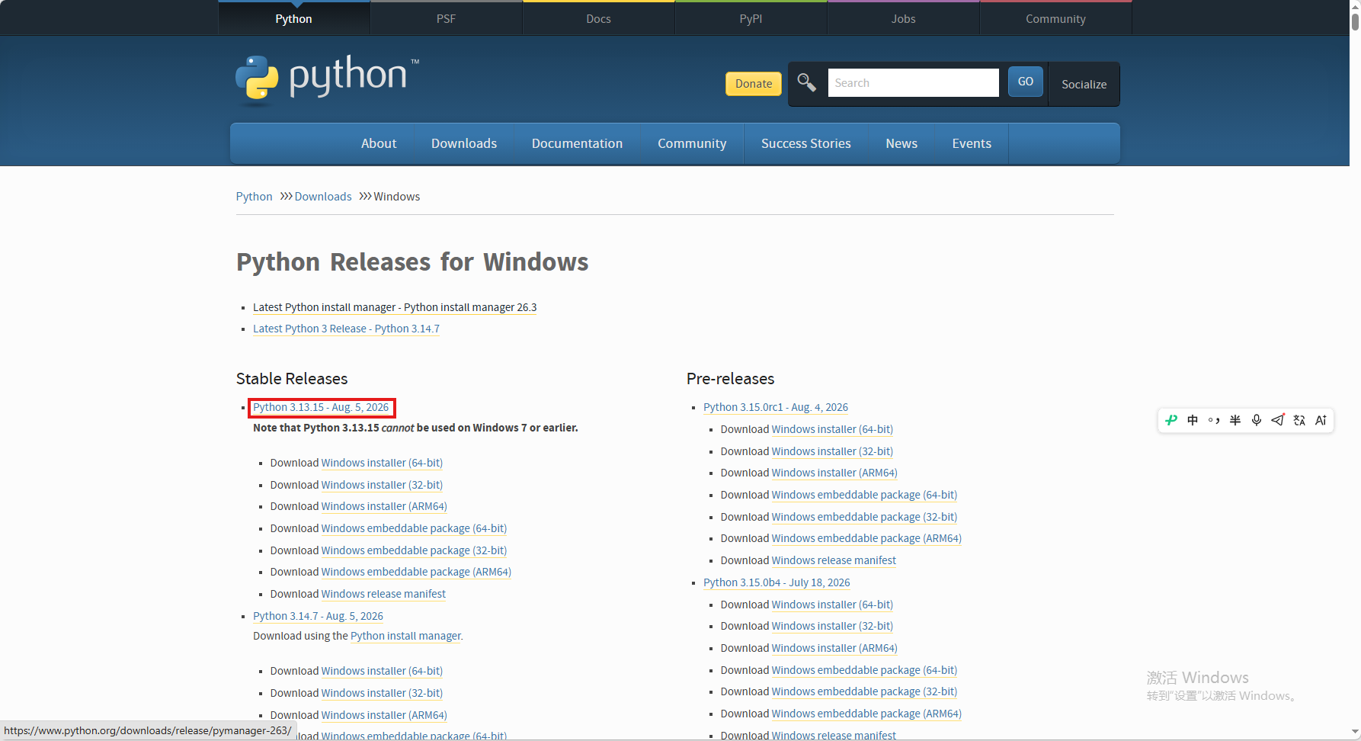1361x741 pixels.
Task: Open the Success Stories menu item
Action: 806,143
